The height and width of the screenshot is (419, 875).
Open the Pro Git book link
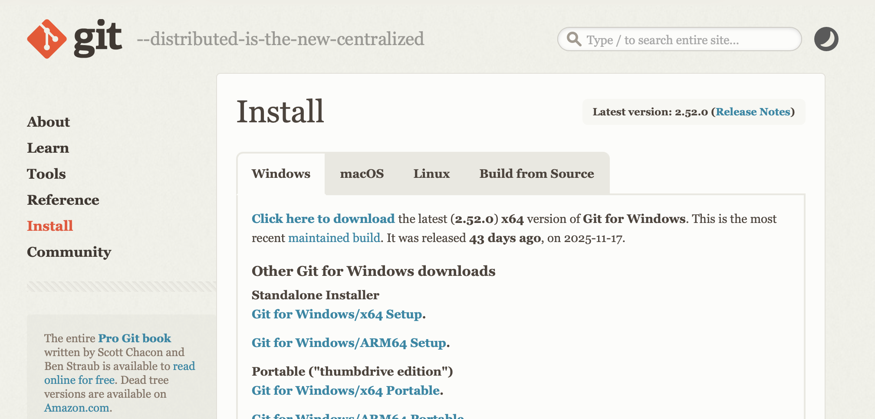coord(135,338)
